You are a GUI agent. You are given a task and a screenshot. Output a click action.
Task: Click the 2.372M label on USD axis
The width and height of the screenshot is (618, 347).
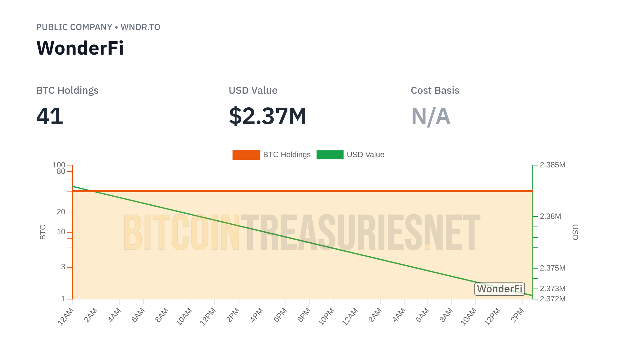pos(552,299)
